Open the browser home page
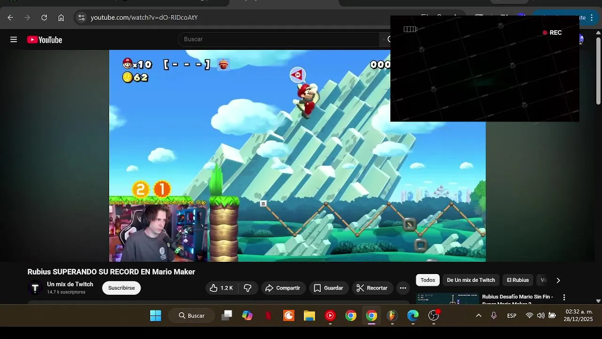602x339 pixels. tap(61, 17)
